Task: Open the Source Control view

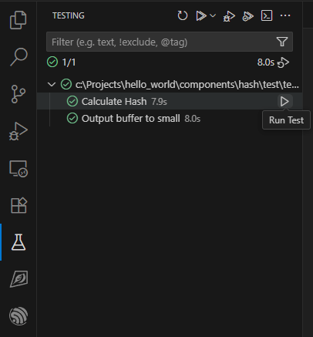Action: (19, 94)
